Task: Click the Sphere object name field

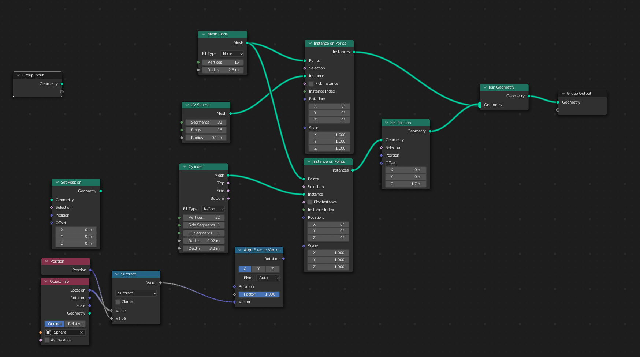Action: pyautogui.click(x=65, y=332)
